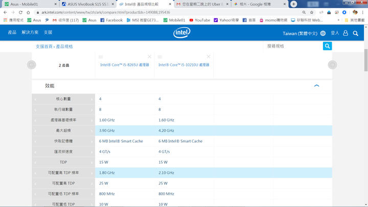Image resolution: width=368 pixels, height=207 pixels.
Task: Click right arrow on 快取記憶體 row
Action: pos(92,142)
